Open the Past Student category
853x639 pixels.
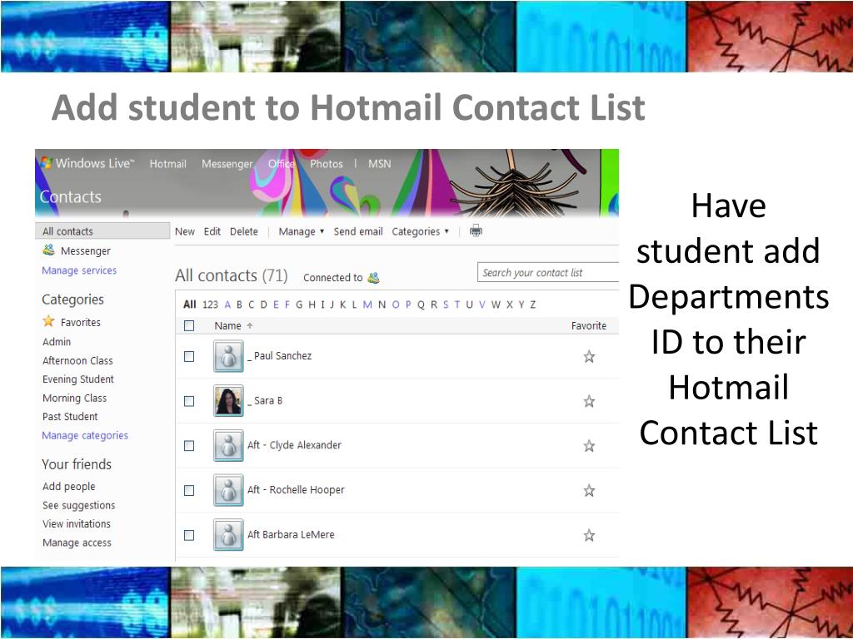point(70,416)
